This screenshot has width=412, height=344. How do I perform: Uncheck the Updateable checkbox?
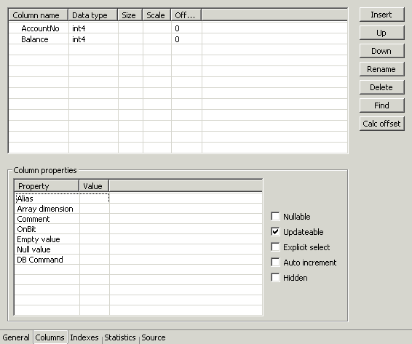(x=275, y=231)
